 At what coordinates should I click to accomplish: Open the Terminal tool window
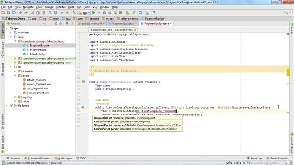(x=13, y=158)
